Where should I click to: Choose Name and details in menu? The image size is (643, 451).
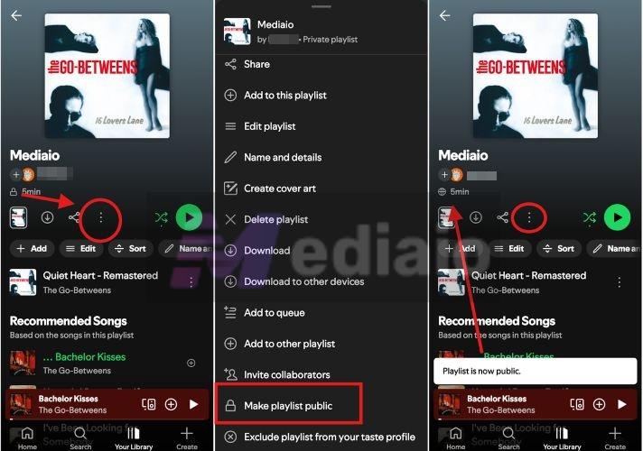(x=321, y=158)
